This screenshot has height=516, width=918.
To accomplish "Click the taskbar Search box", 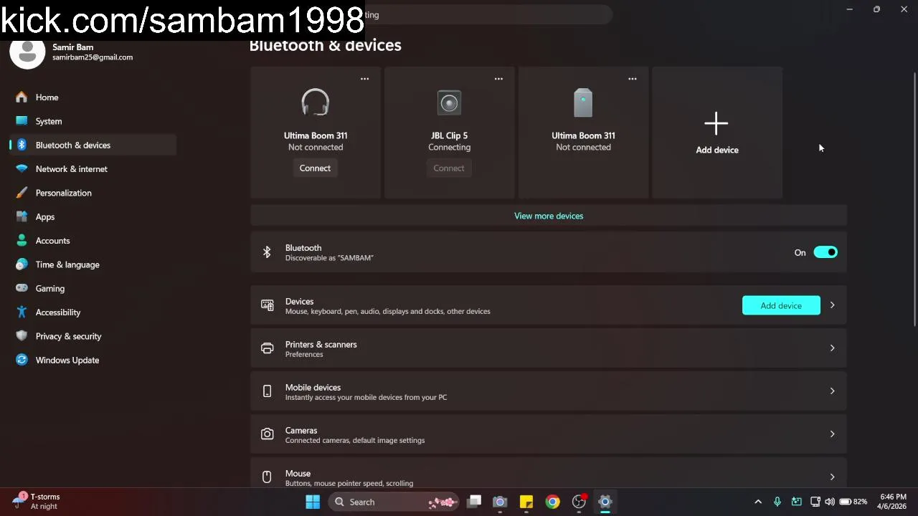I will (394, 502).
